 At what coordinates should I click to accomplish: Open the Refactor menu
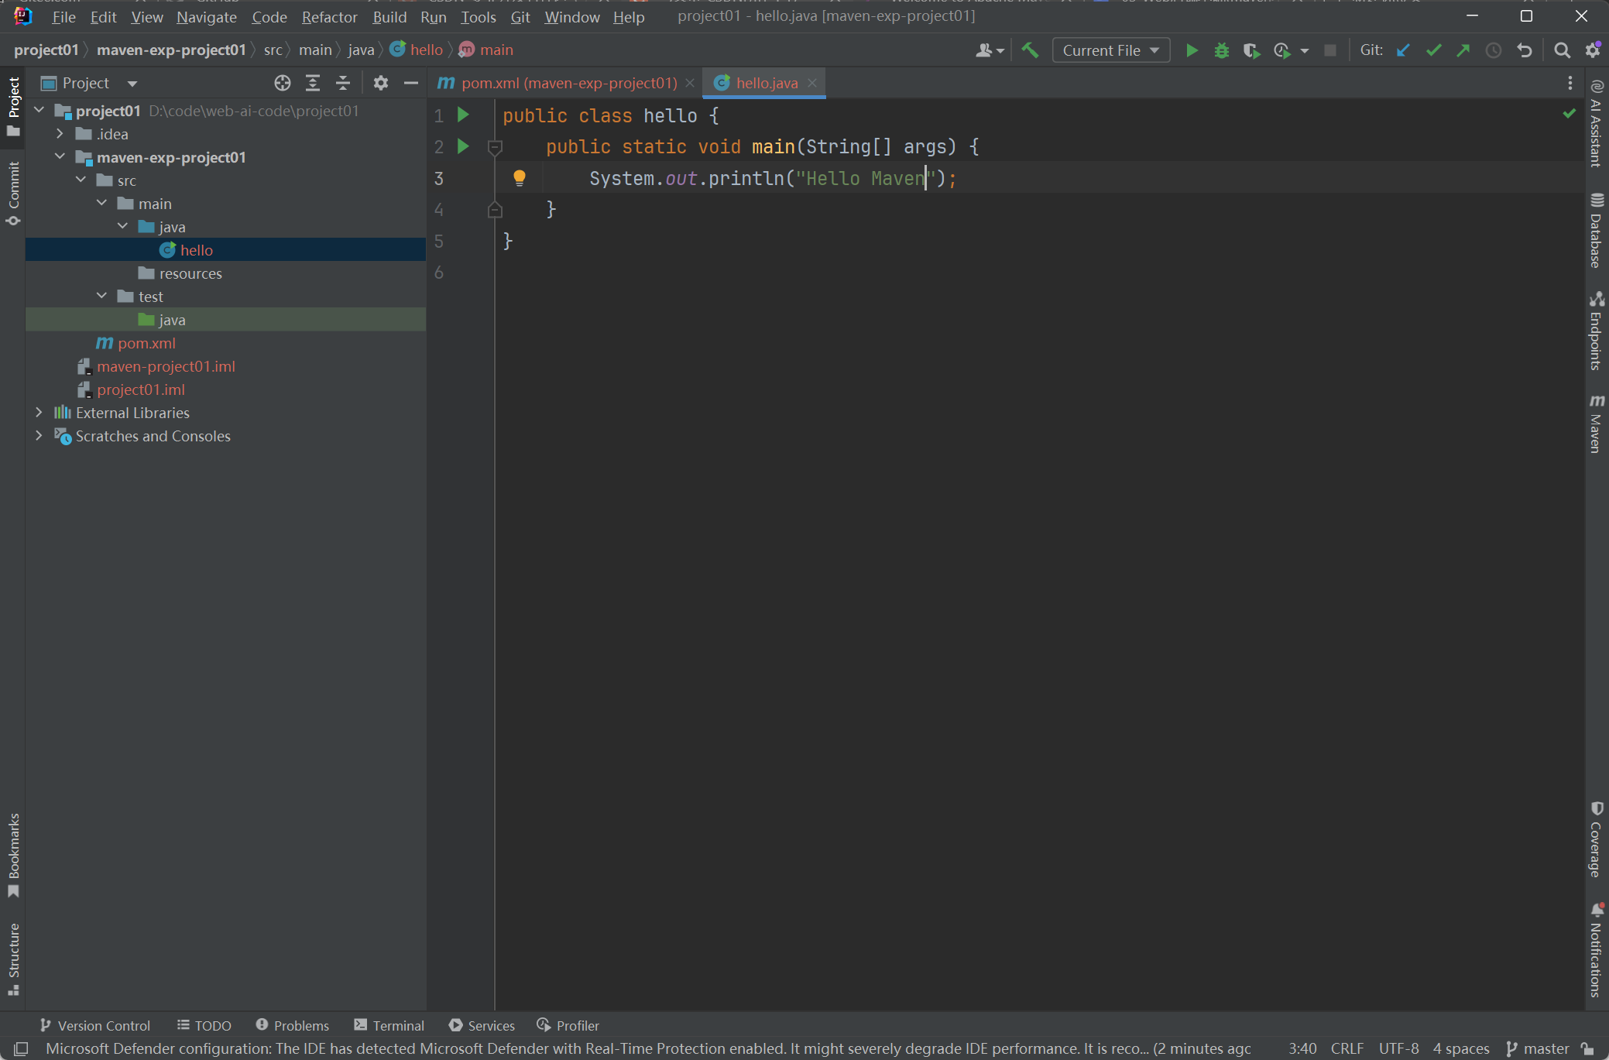pos(329,17)
